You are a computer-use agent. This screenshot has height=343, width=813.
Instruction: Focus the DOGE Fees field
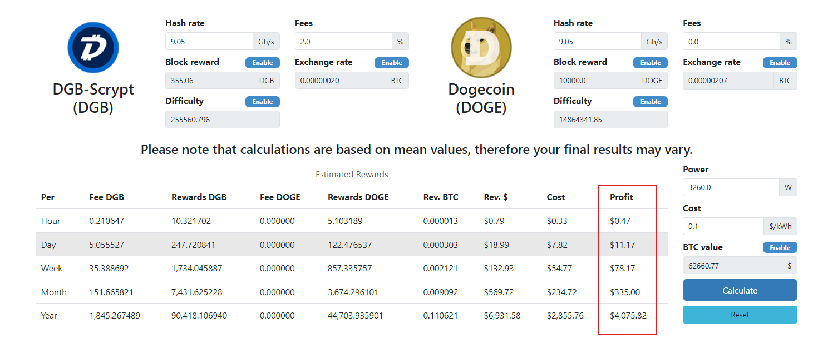(731, 42)
